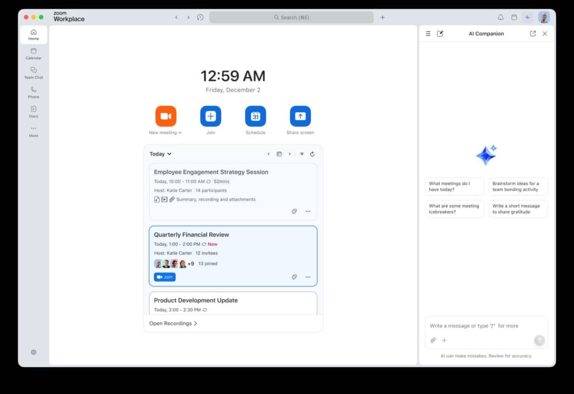574x394 pixels.
Task: Go to the Team Chat tab
Action: 34,73
